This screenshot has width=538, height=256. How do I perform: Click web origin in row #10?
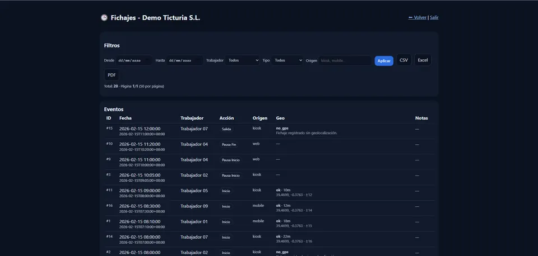(x=256, y=144)
